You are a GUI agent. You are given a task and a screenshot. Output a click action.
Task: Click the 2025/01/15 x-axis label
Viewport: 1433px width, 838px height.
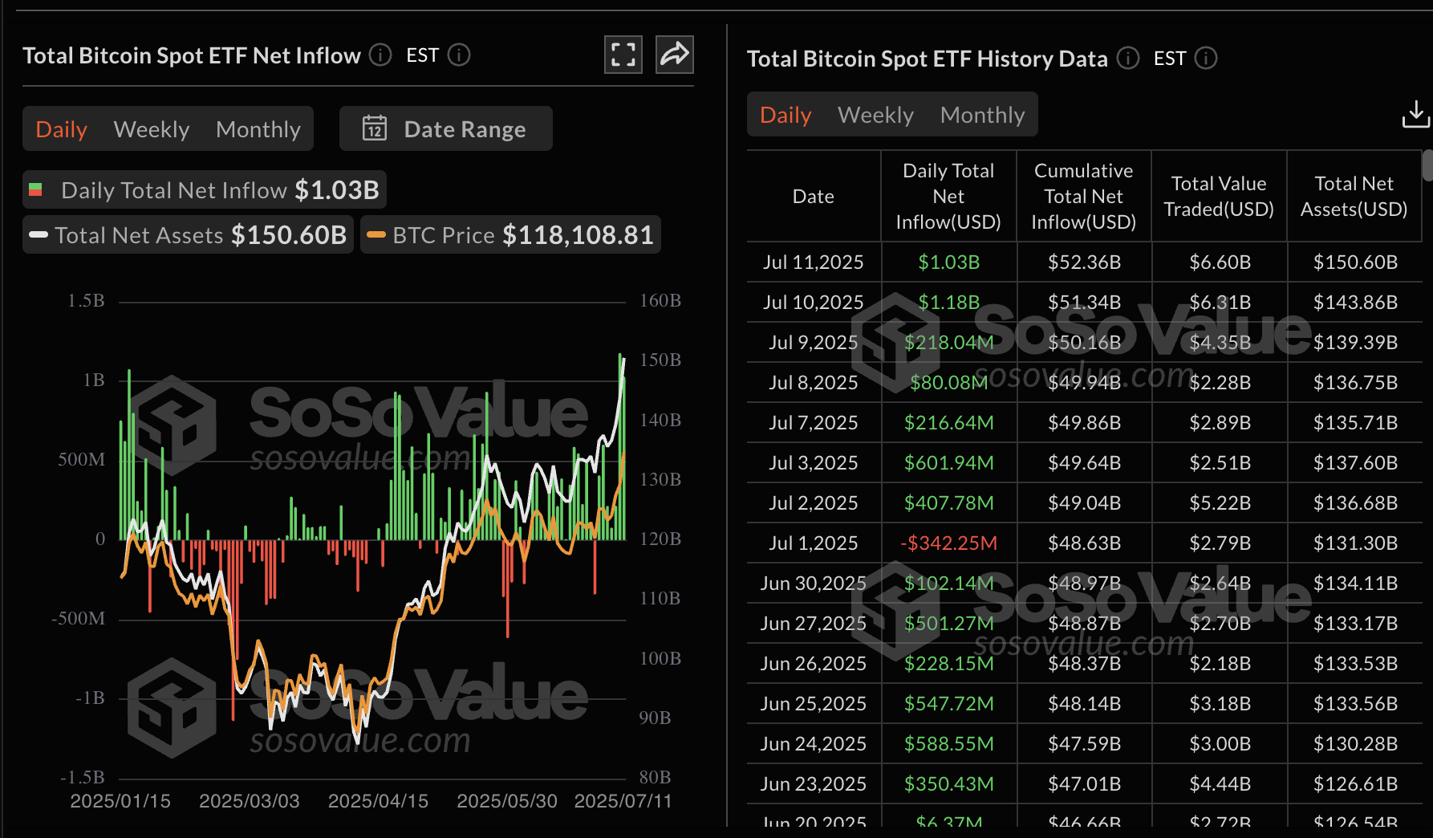tap(120, 800)
